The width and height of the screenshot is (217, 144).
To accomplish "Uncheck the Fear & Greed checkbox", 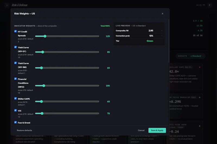I will [x=15, y=122].
